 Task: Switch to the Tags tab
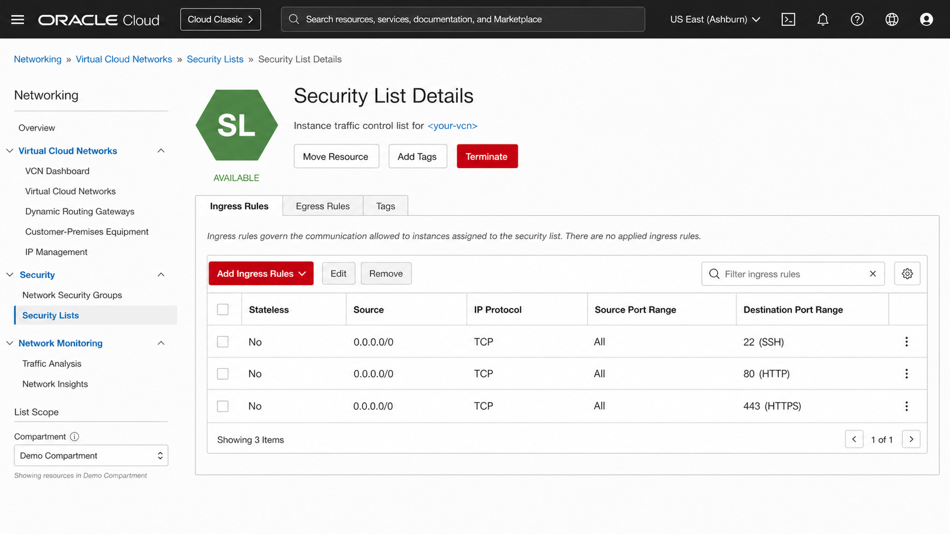tap(385, 206)
